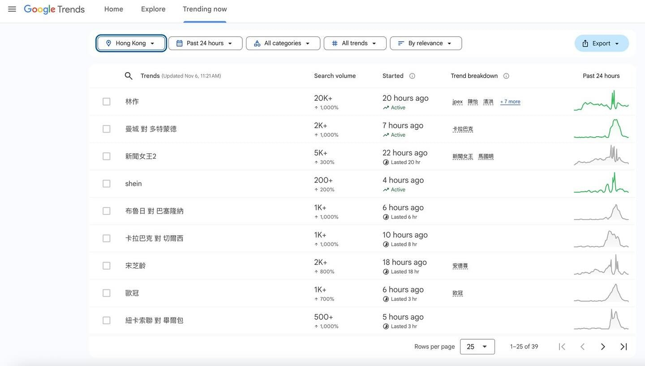
Task: Check the box for the 林作 trend
Action: 106,102
